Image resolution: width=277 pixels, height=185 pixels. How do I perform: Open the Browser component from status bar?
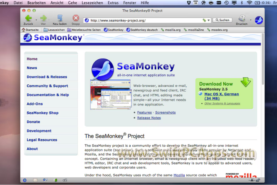point(25,180)
